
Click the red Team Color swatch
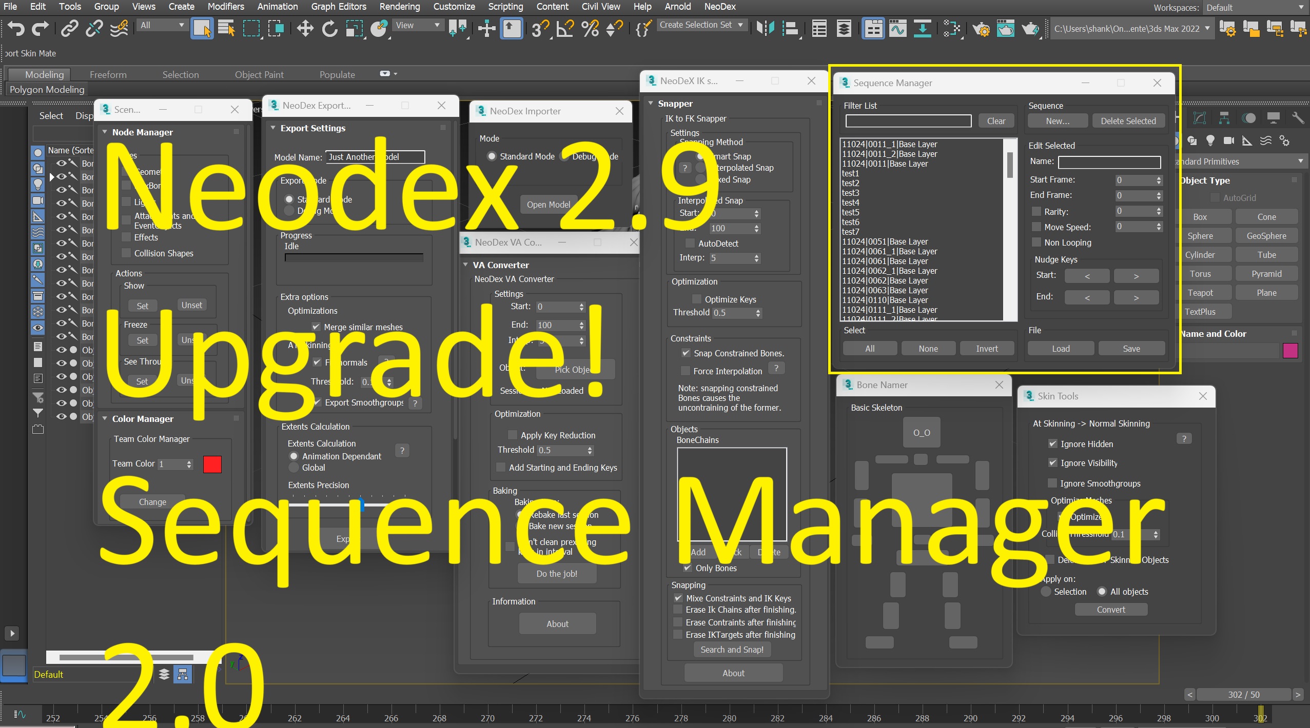pyautogui.click(x=212, y=464)
